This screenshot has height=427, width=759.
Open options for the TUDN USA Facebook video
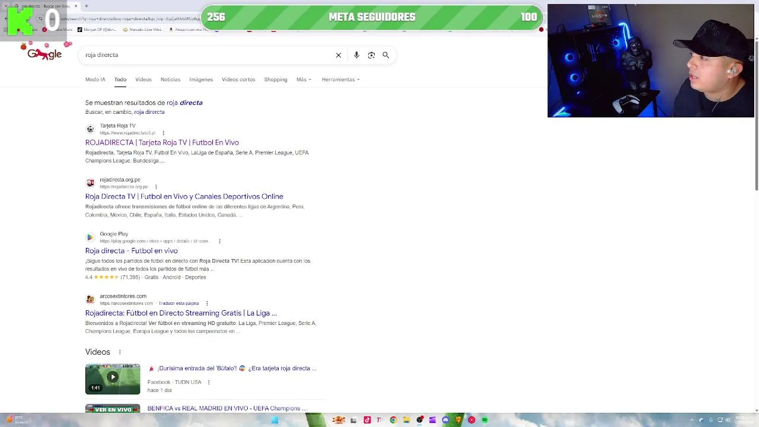point(209,383)
